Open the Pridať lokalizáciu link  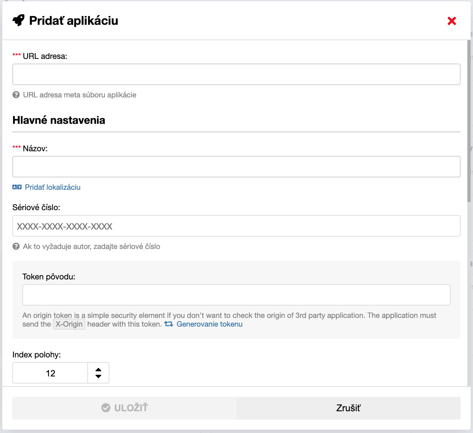coord(53,187)
